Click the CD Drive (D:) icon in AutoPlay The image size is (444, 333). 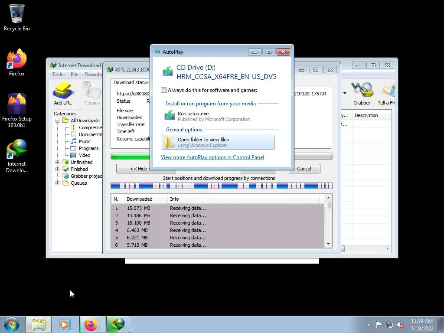[x=168, y=71]
